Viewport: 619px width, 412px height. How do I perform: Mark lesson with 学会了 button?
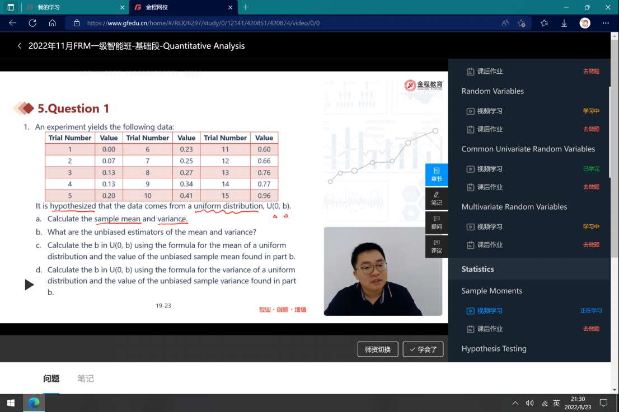[x=423, y=349]
